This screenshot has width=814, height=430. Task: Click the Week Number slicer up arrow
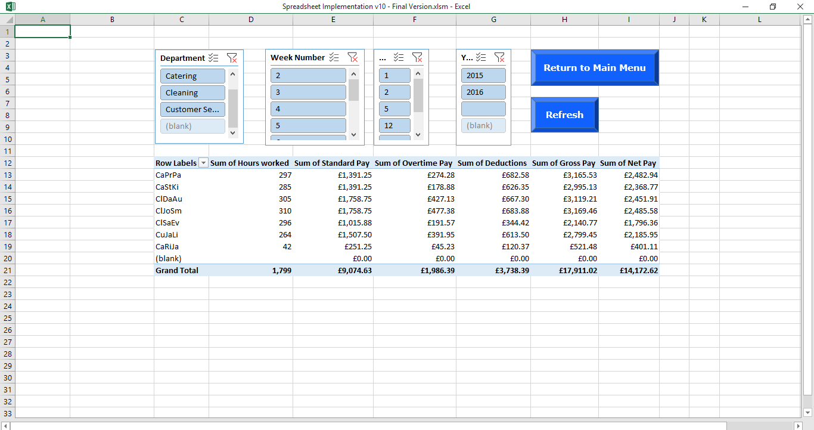tap(353, 74)
